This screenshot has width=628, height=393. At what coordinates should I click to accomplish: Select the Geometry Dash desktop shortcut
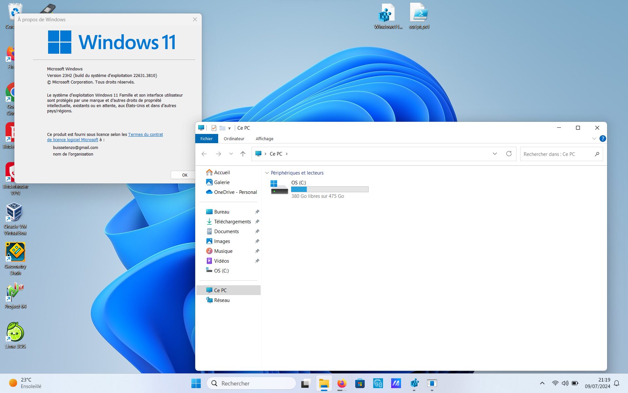point(15,259)
